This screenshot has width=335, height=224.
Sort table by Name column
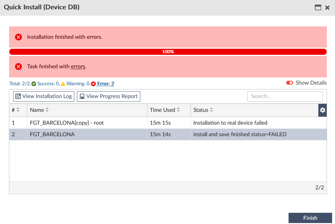(47, 110)
